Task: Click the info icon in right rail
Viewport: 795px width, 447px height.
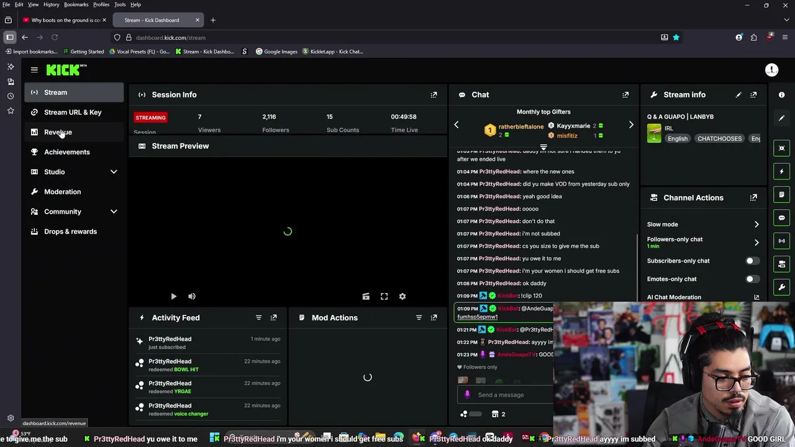Action: click(782, 95)
